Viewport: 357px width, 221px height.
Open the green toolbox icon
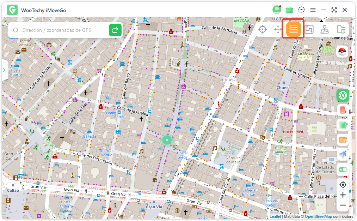point(289,10)
